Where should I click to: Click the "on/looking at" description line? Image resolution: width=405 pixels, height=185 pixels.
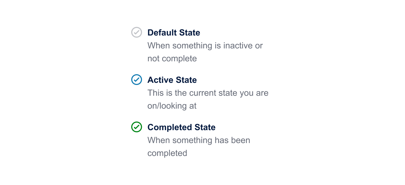point(172,106)
